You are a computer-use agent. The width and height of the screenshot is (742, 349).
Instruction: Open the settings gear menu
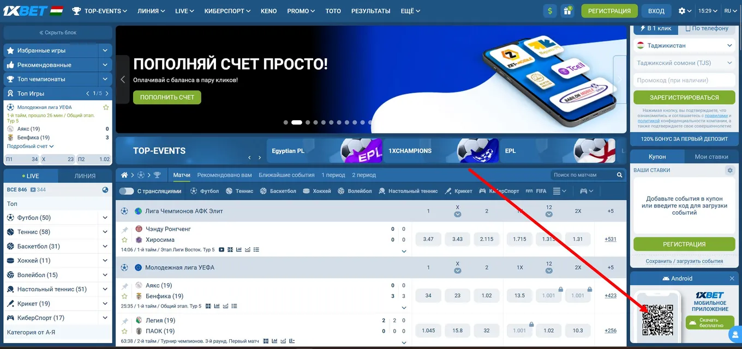point(685,11)
